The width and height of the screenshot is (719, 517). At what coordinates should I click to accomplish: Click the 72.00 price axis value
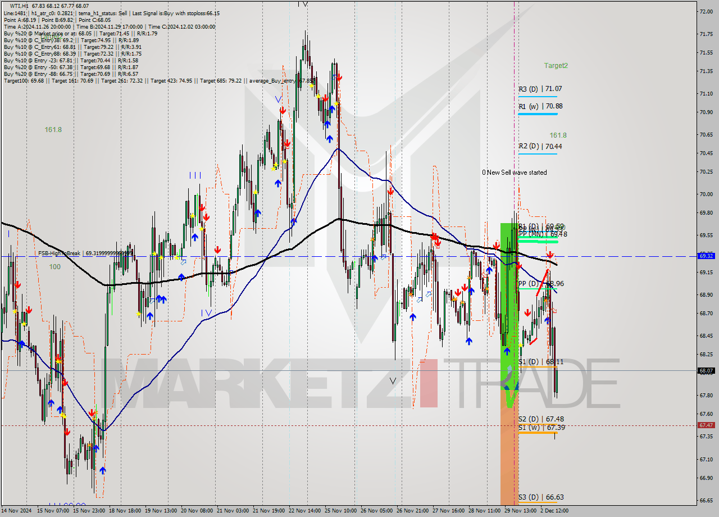pos(706,11)
